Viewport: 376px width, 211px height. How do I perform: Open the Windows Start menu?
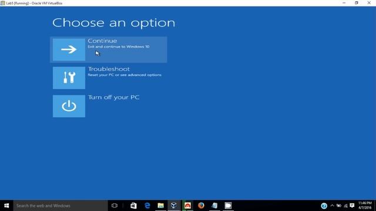click(6, 206)
